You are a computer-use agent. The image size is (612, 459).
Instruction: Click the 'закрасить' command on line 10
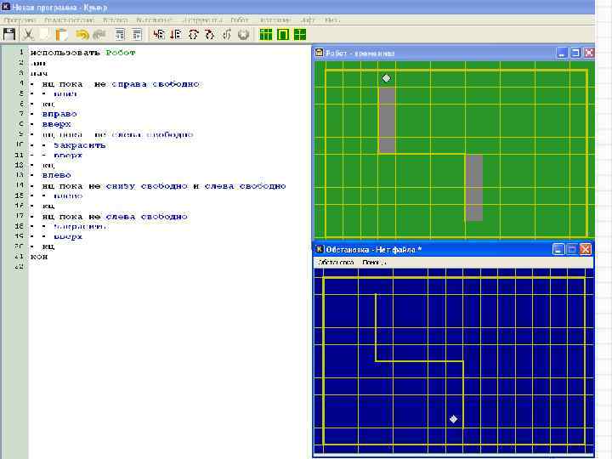pyautogui.click(x=80, y=145)
